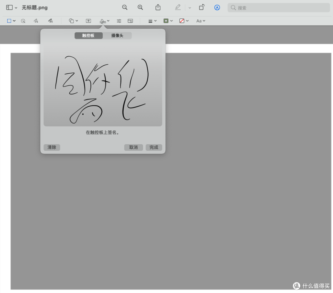Open the Shapes tool

[71, 21]
